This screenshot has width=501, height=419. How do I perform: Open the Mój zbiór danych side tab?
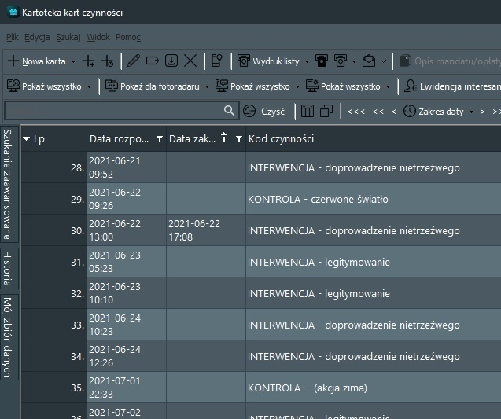[7, 337]
